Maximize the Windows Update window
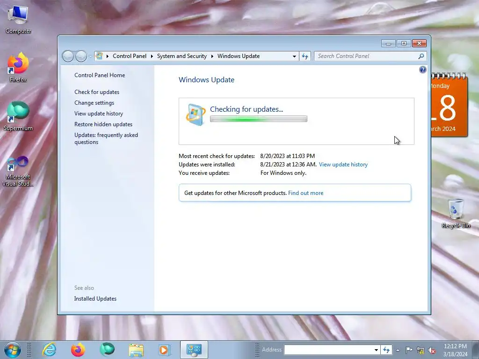 coord(404,43)
